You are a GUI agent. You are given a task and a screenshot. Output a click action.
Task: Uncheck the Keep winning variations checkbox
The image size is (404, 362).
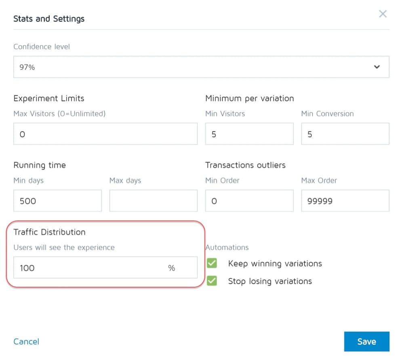[x=212, y=263]
